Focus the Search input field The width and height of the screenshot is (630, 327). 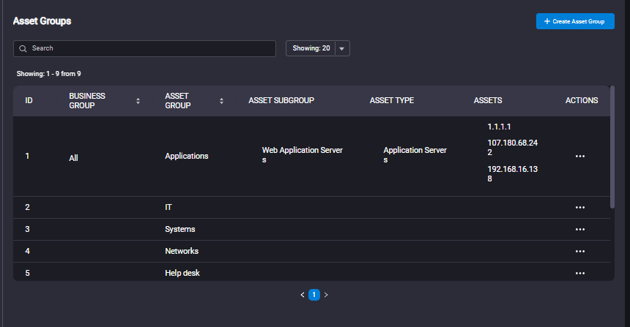[x=144, y=48]
